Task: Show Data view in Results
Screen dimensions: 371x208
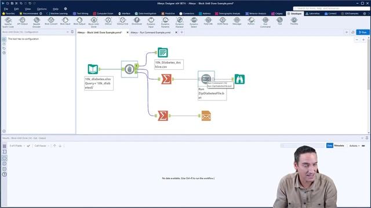Action: [x=330, y=146]
